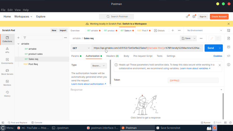233x131 pixels.
Task: Dismiss the Scratch Pad yellow banner
Action: [x=229, y=24]
